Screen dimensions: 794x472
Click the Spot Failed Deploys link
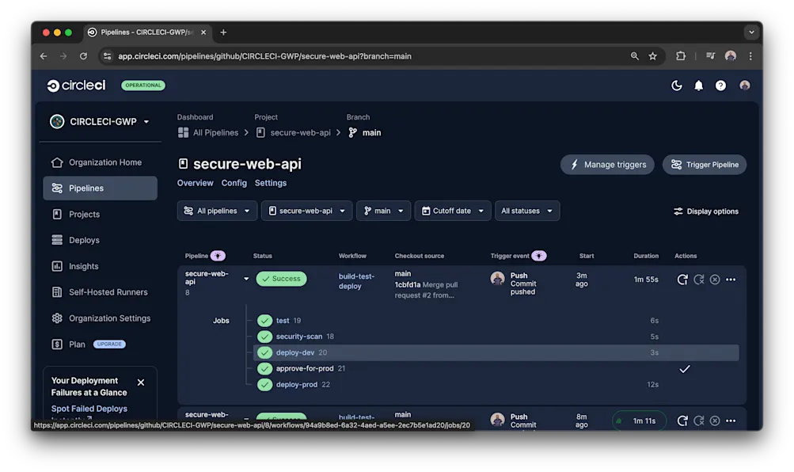pos(89,408)
